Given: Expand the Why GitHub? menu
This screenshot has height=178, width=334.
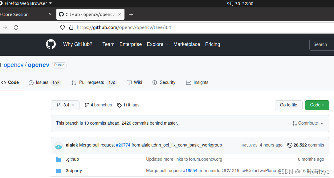Looking at the screenshot, I should [x=80, y=44].
